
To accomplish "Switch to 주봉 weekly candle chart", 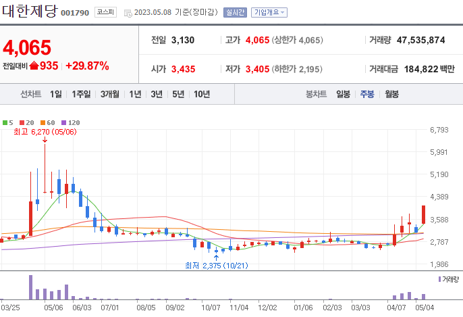I will tap(367, 94).
